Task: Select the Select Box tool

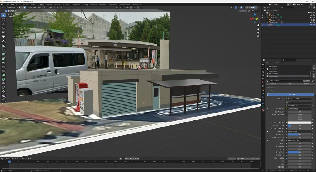Action: tap(4, 15)
